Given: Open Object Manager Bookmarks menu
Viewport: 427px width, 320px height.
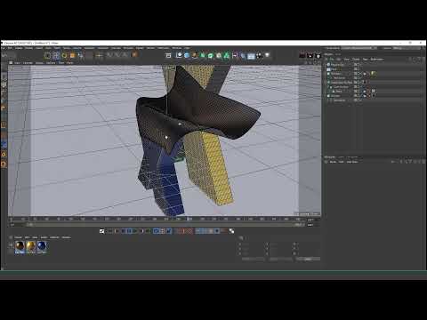Looking at the screenshot, I should pos(377,60).
